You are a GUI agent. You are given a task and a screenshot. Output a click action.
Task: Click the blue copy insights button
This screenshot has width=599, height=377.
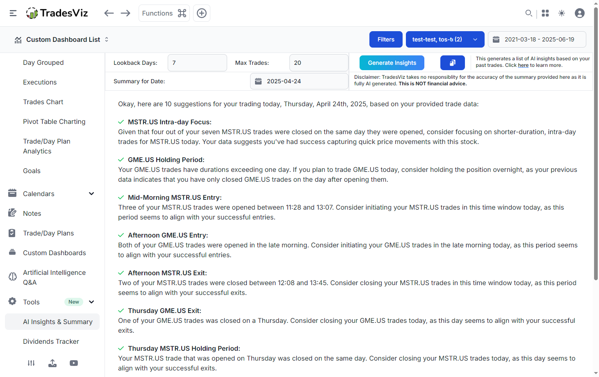point(453,63)
